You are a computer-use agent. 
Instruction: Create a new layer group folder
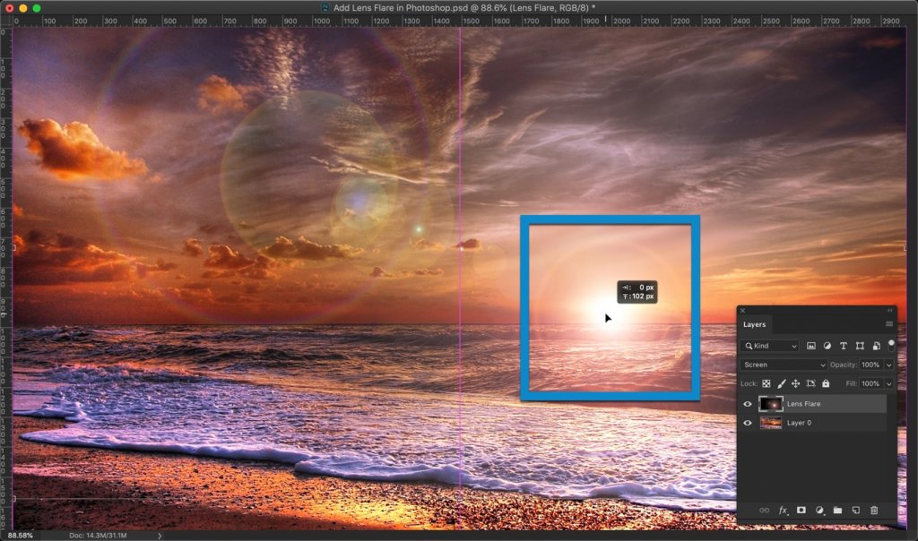[x=837, y=509]
